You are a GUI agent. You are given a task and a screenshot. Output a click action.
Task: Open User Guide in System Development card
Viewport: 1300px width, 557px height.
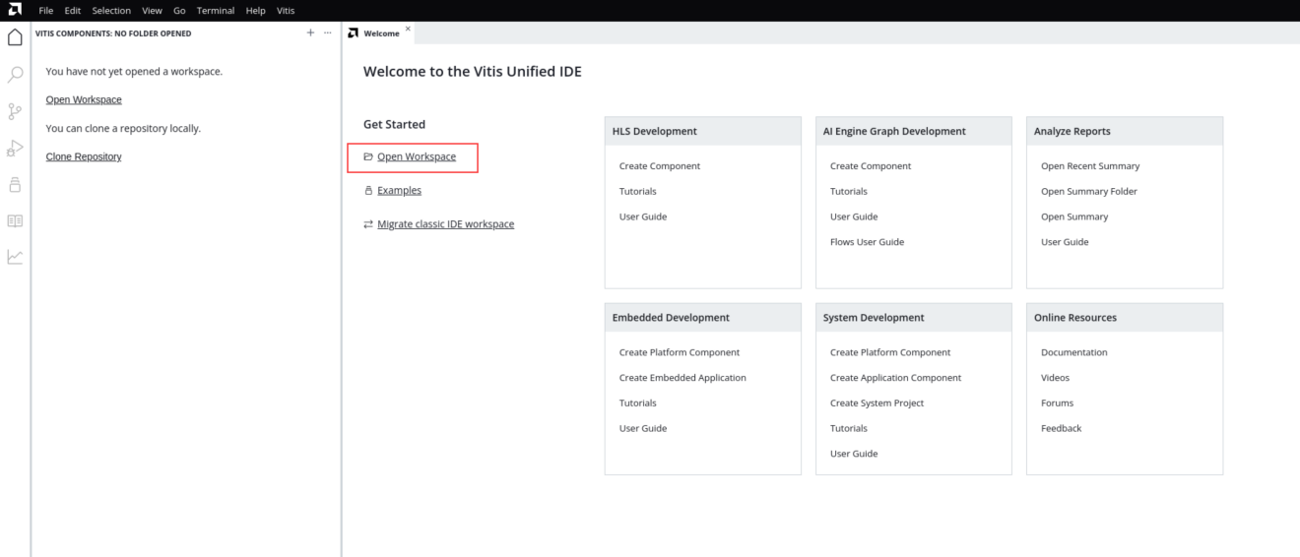coord(854,454)
